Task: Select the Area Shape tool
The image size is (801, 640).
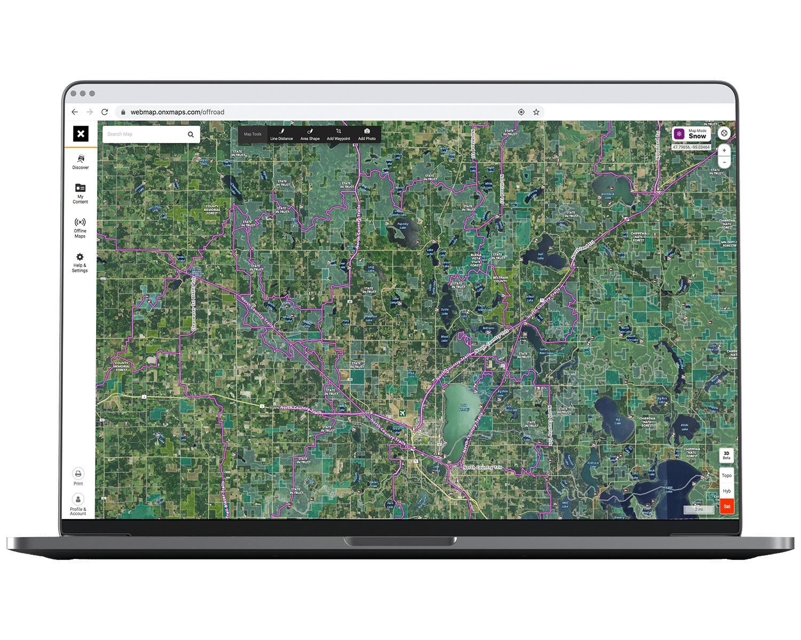Action: pos(310,134)
